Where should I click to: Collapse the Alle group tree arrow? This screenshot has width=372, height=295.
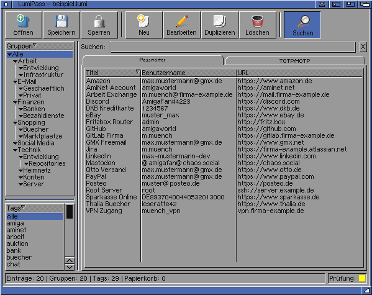10,55
